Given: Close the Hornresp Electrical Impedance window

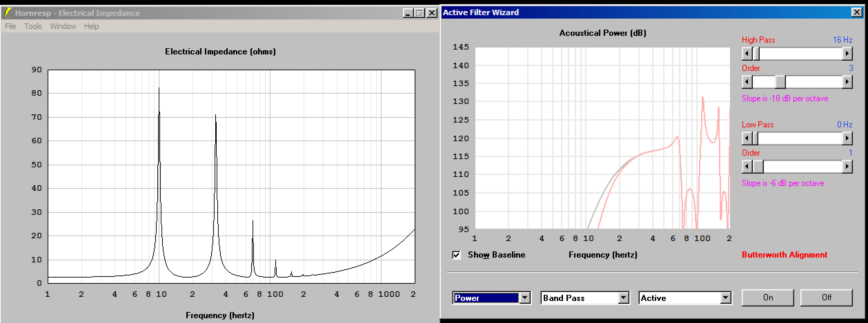Looking at the screenshot, I should coord(432,13).
